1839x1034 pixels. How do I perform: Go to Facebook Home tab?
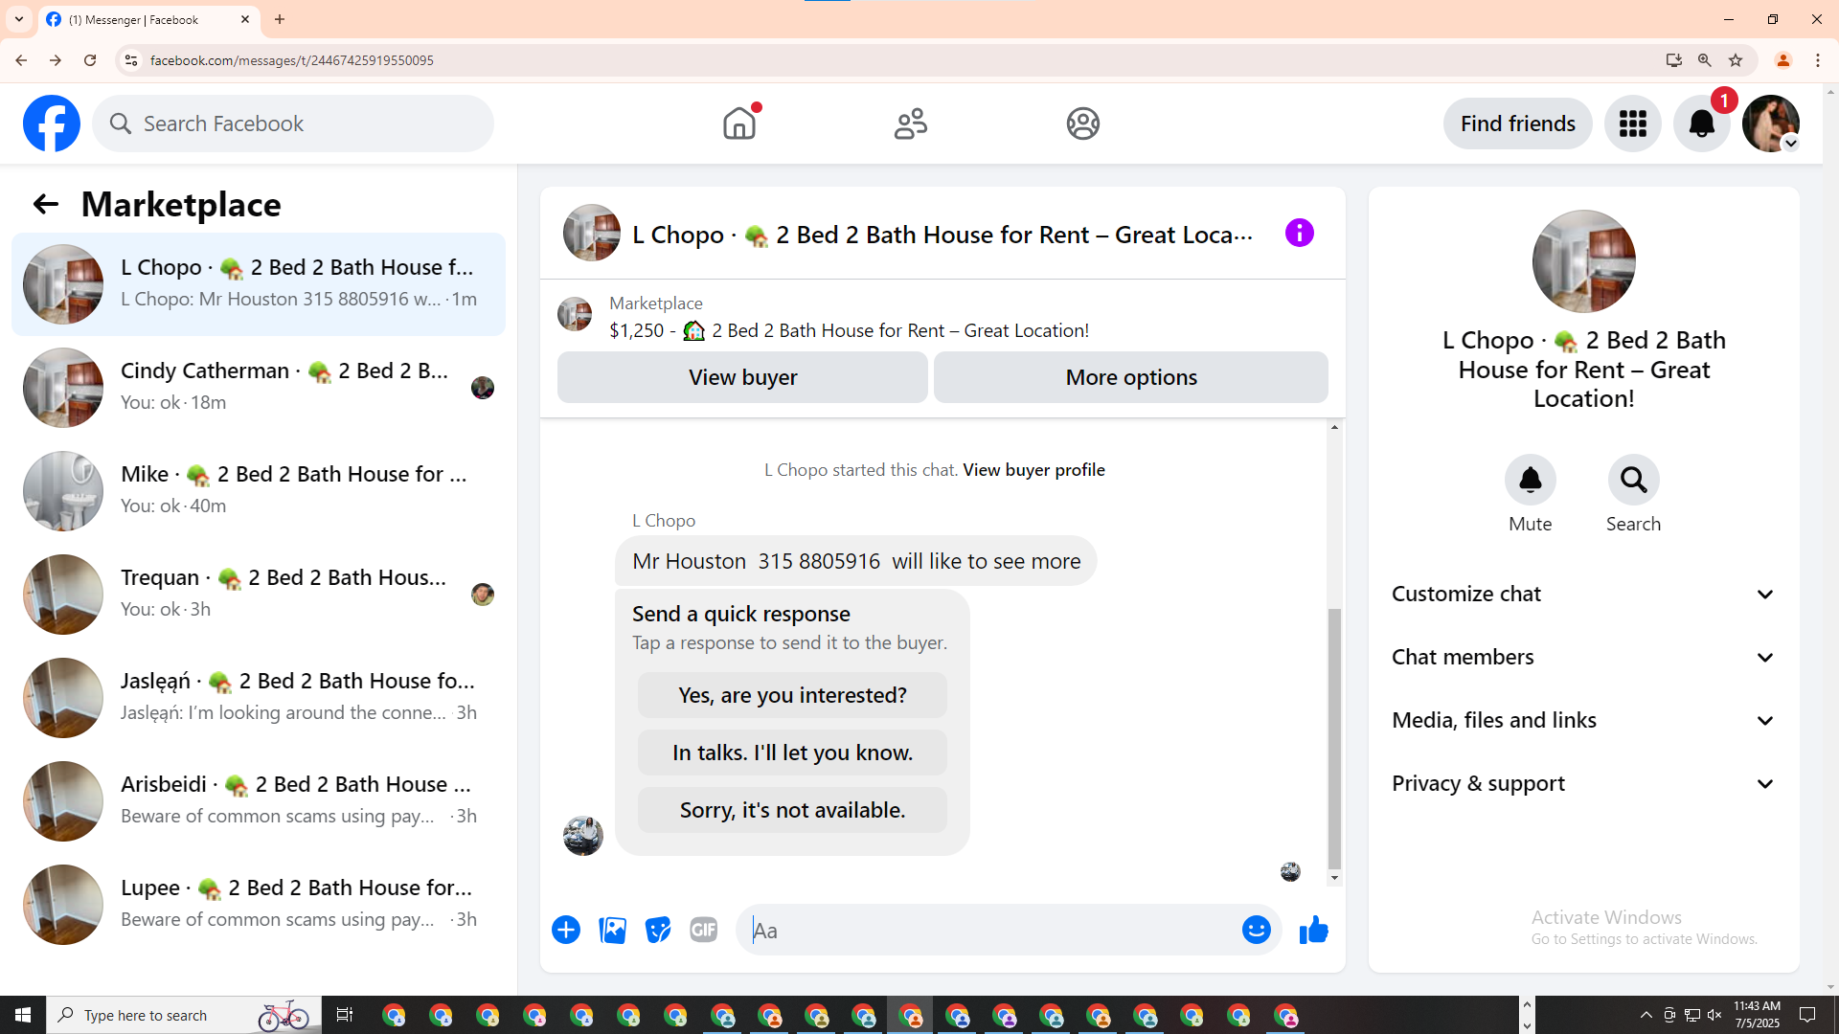point(738,124)
